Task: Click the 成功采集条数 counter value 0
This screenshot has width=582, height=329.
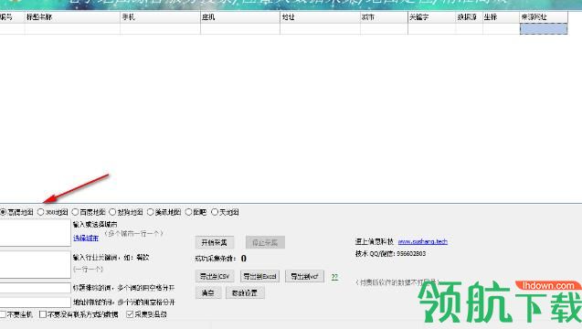Action: pos(243,259)
